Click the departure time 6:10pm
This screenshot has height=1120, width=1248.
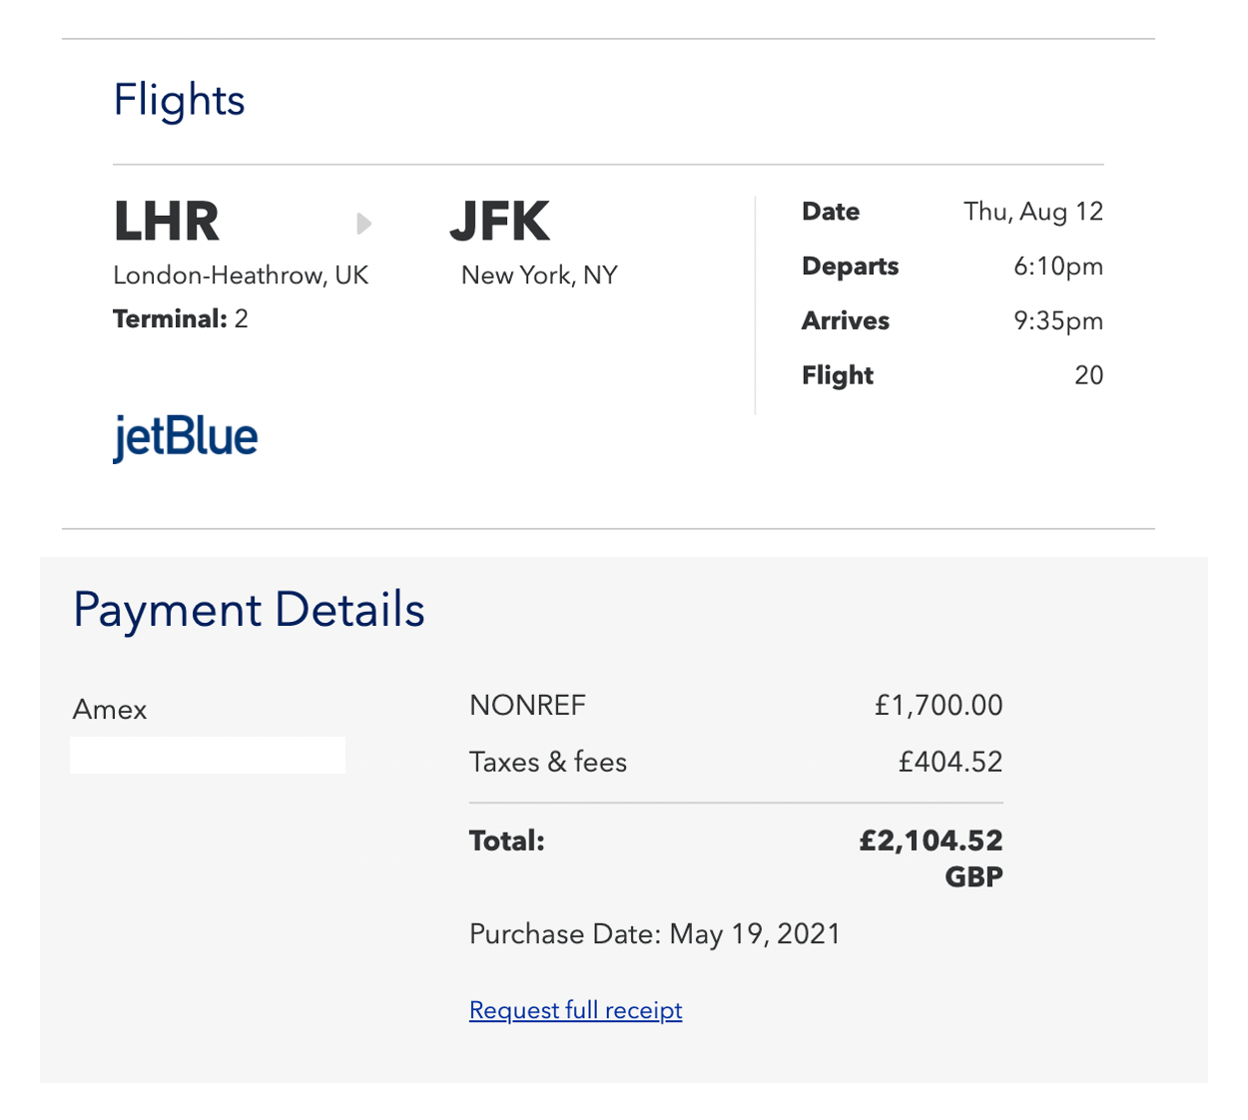(x=1058, y=267)
